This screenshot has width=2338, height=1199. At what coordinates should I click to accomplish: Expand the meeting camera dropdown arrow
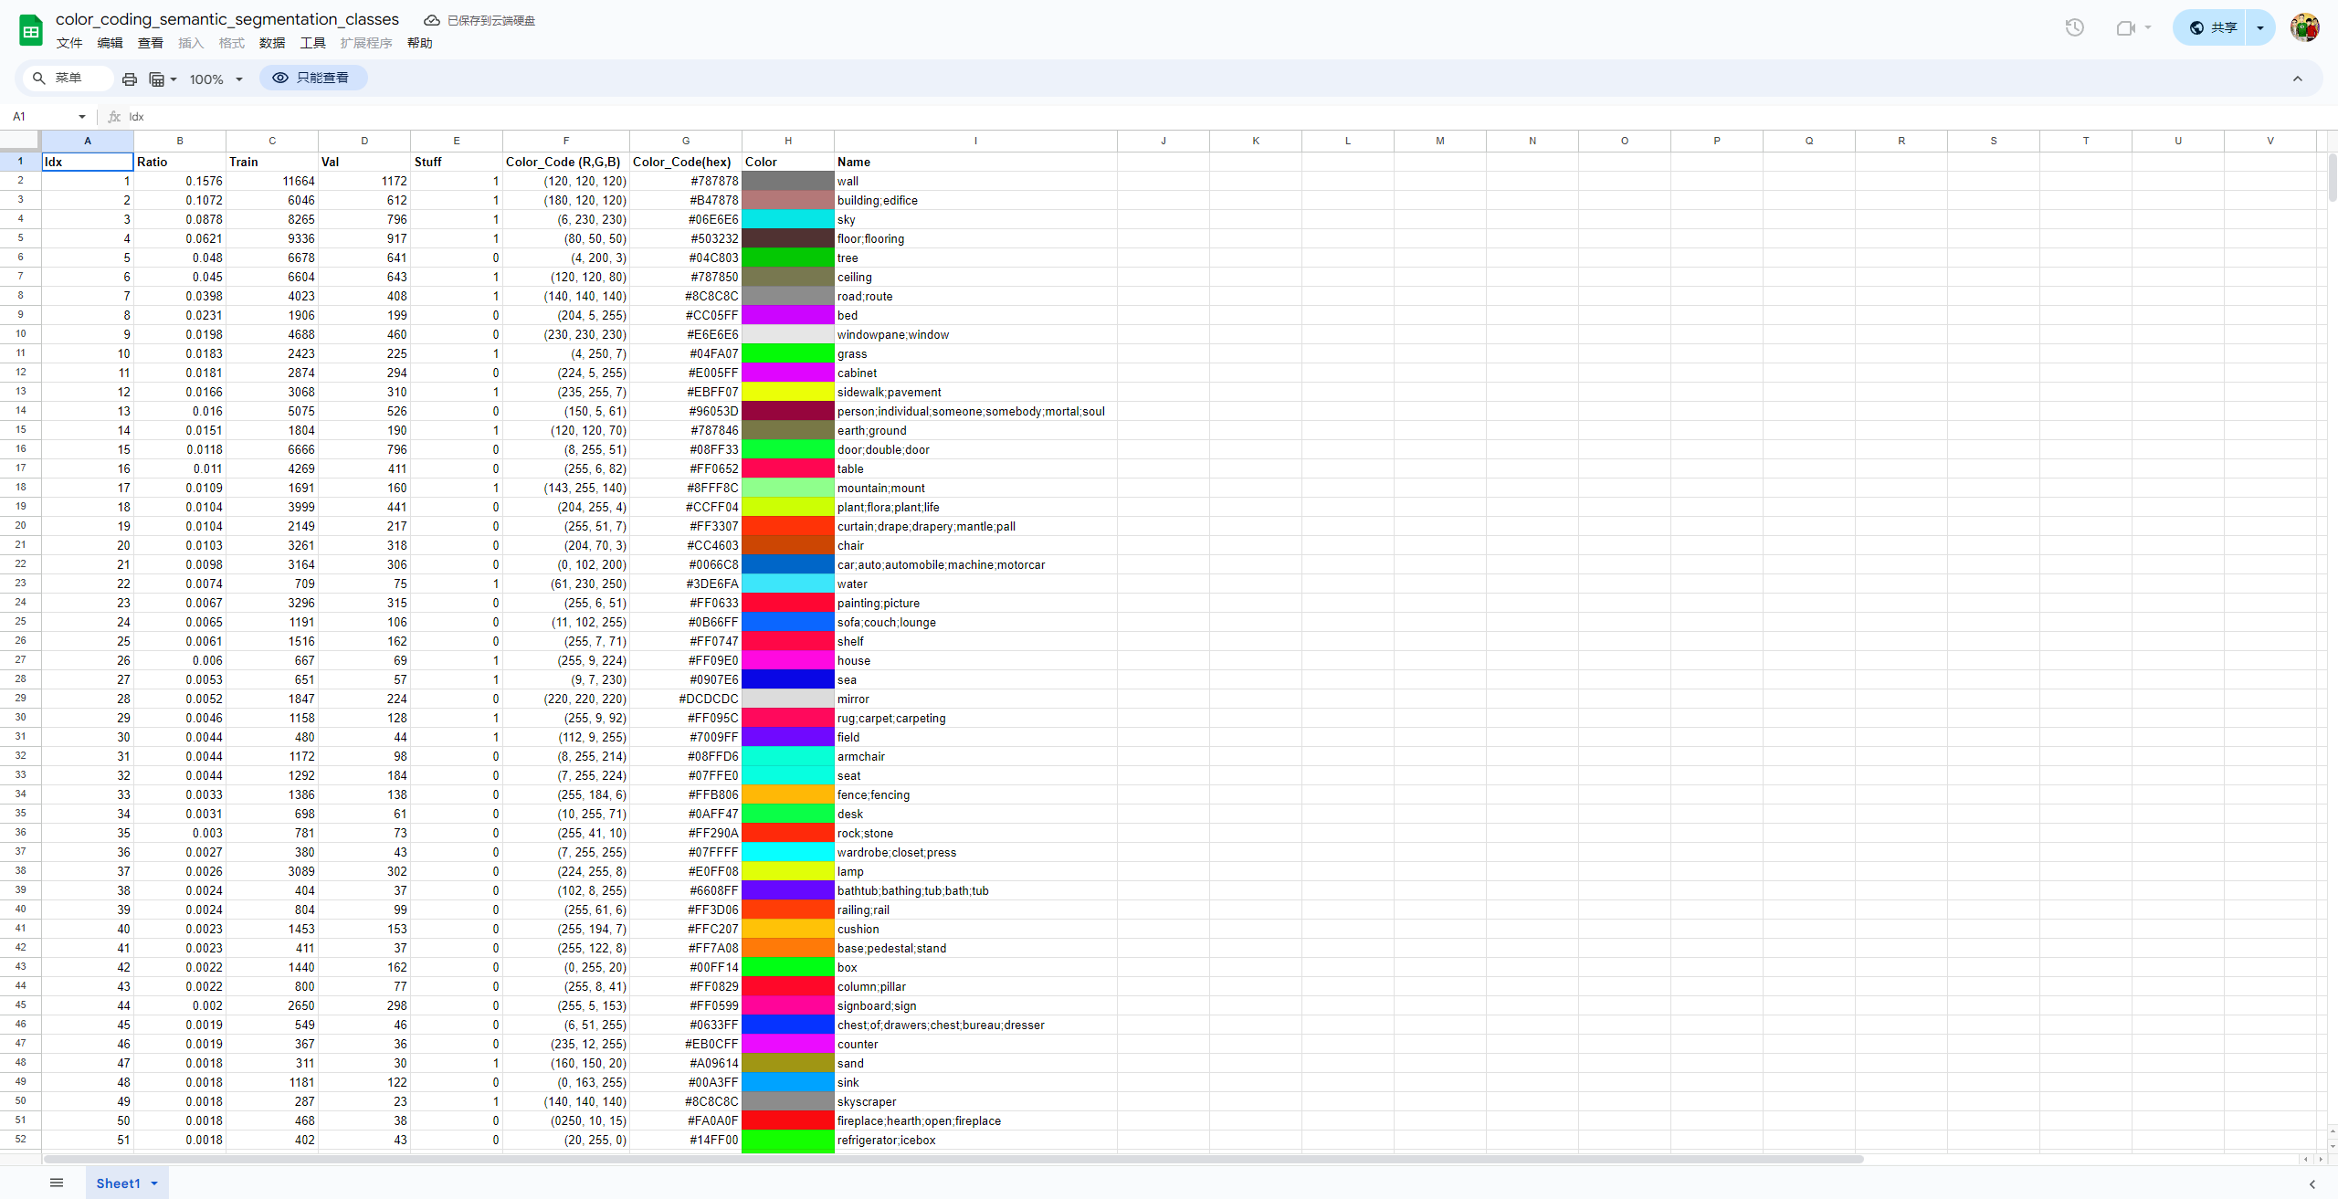click(2148, 27)
